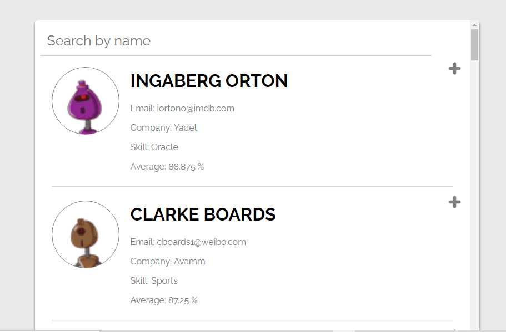Image resolution: width=506 pixels, height=332 pixels.
Task: Click the divider below Ingaberg Orton's card
Action: tap(252, 187)
